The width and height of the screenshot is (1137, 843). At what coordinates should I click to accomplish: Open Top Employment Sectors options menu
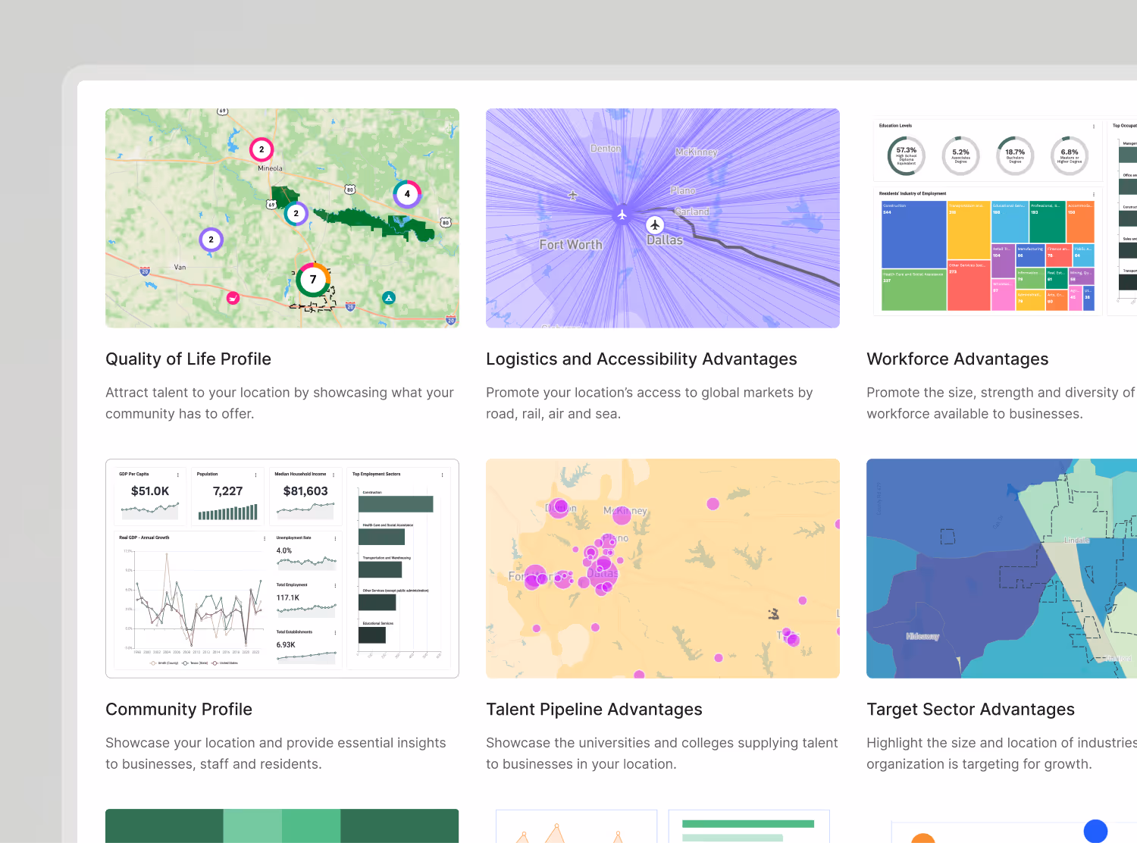[443, 475]
